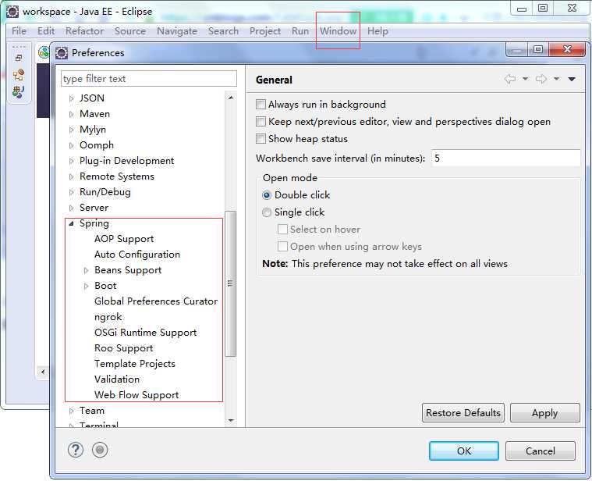The width and height of the screenshot is (592, 481).
Task: Select Auto Configuration under Spring
Action: [137, 255]
